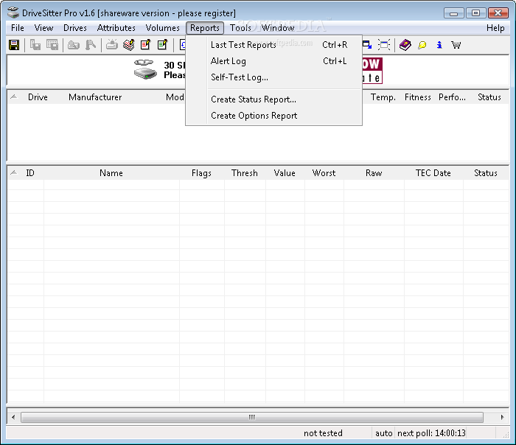Screen dimensions: 516x445
Task: Click the purple help book icon
Action: 405,45
